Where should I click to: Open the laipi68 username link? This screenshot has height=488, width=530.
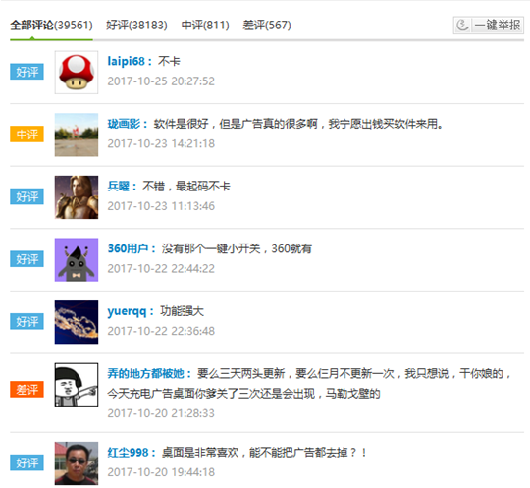coord(126,61)
